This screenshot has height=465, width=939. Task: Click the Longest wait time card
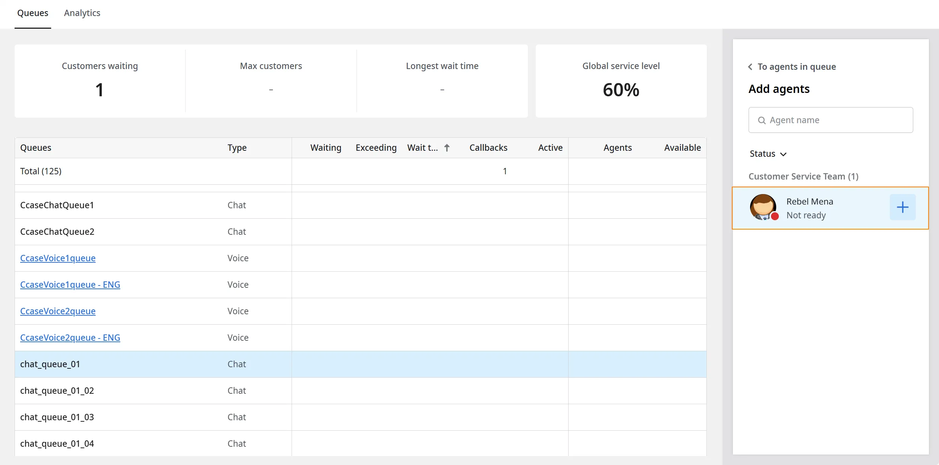click(442, 81)
